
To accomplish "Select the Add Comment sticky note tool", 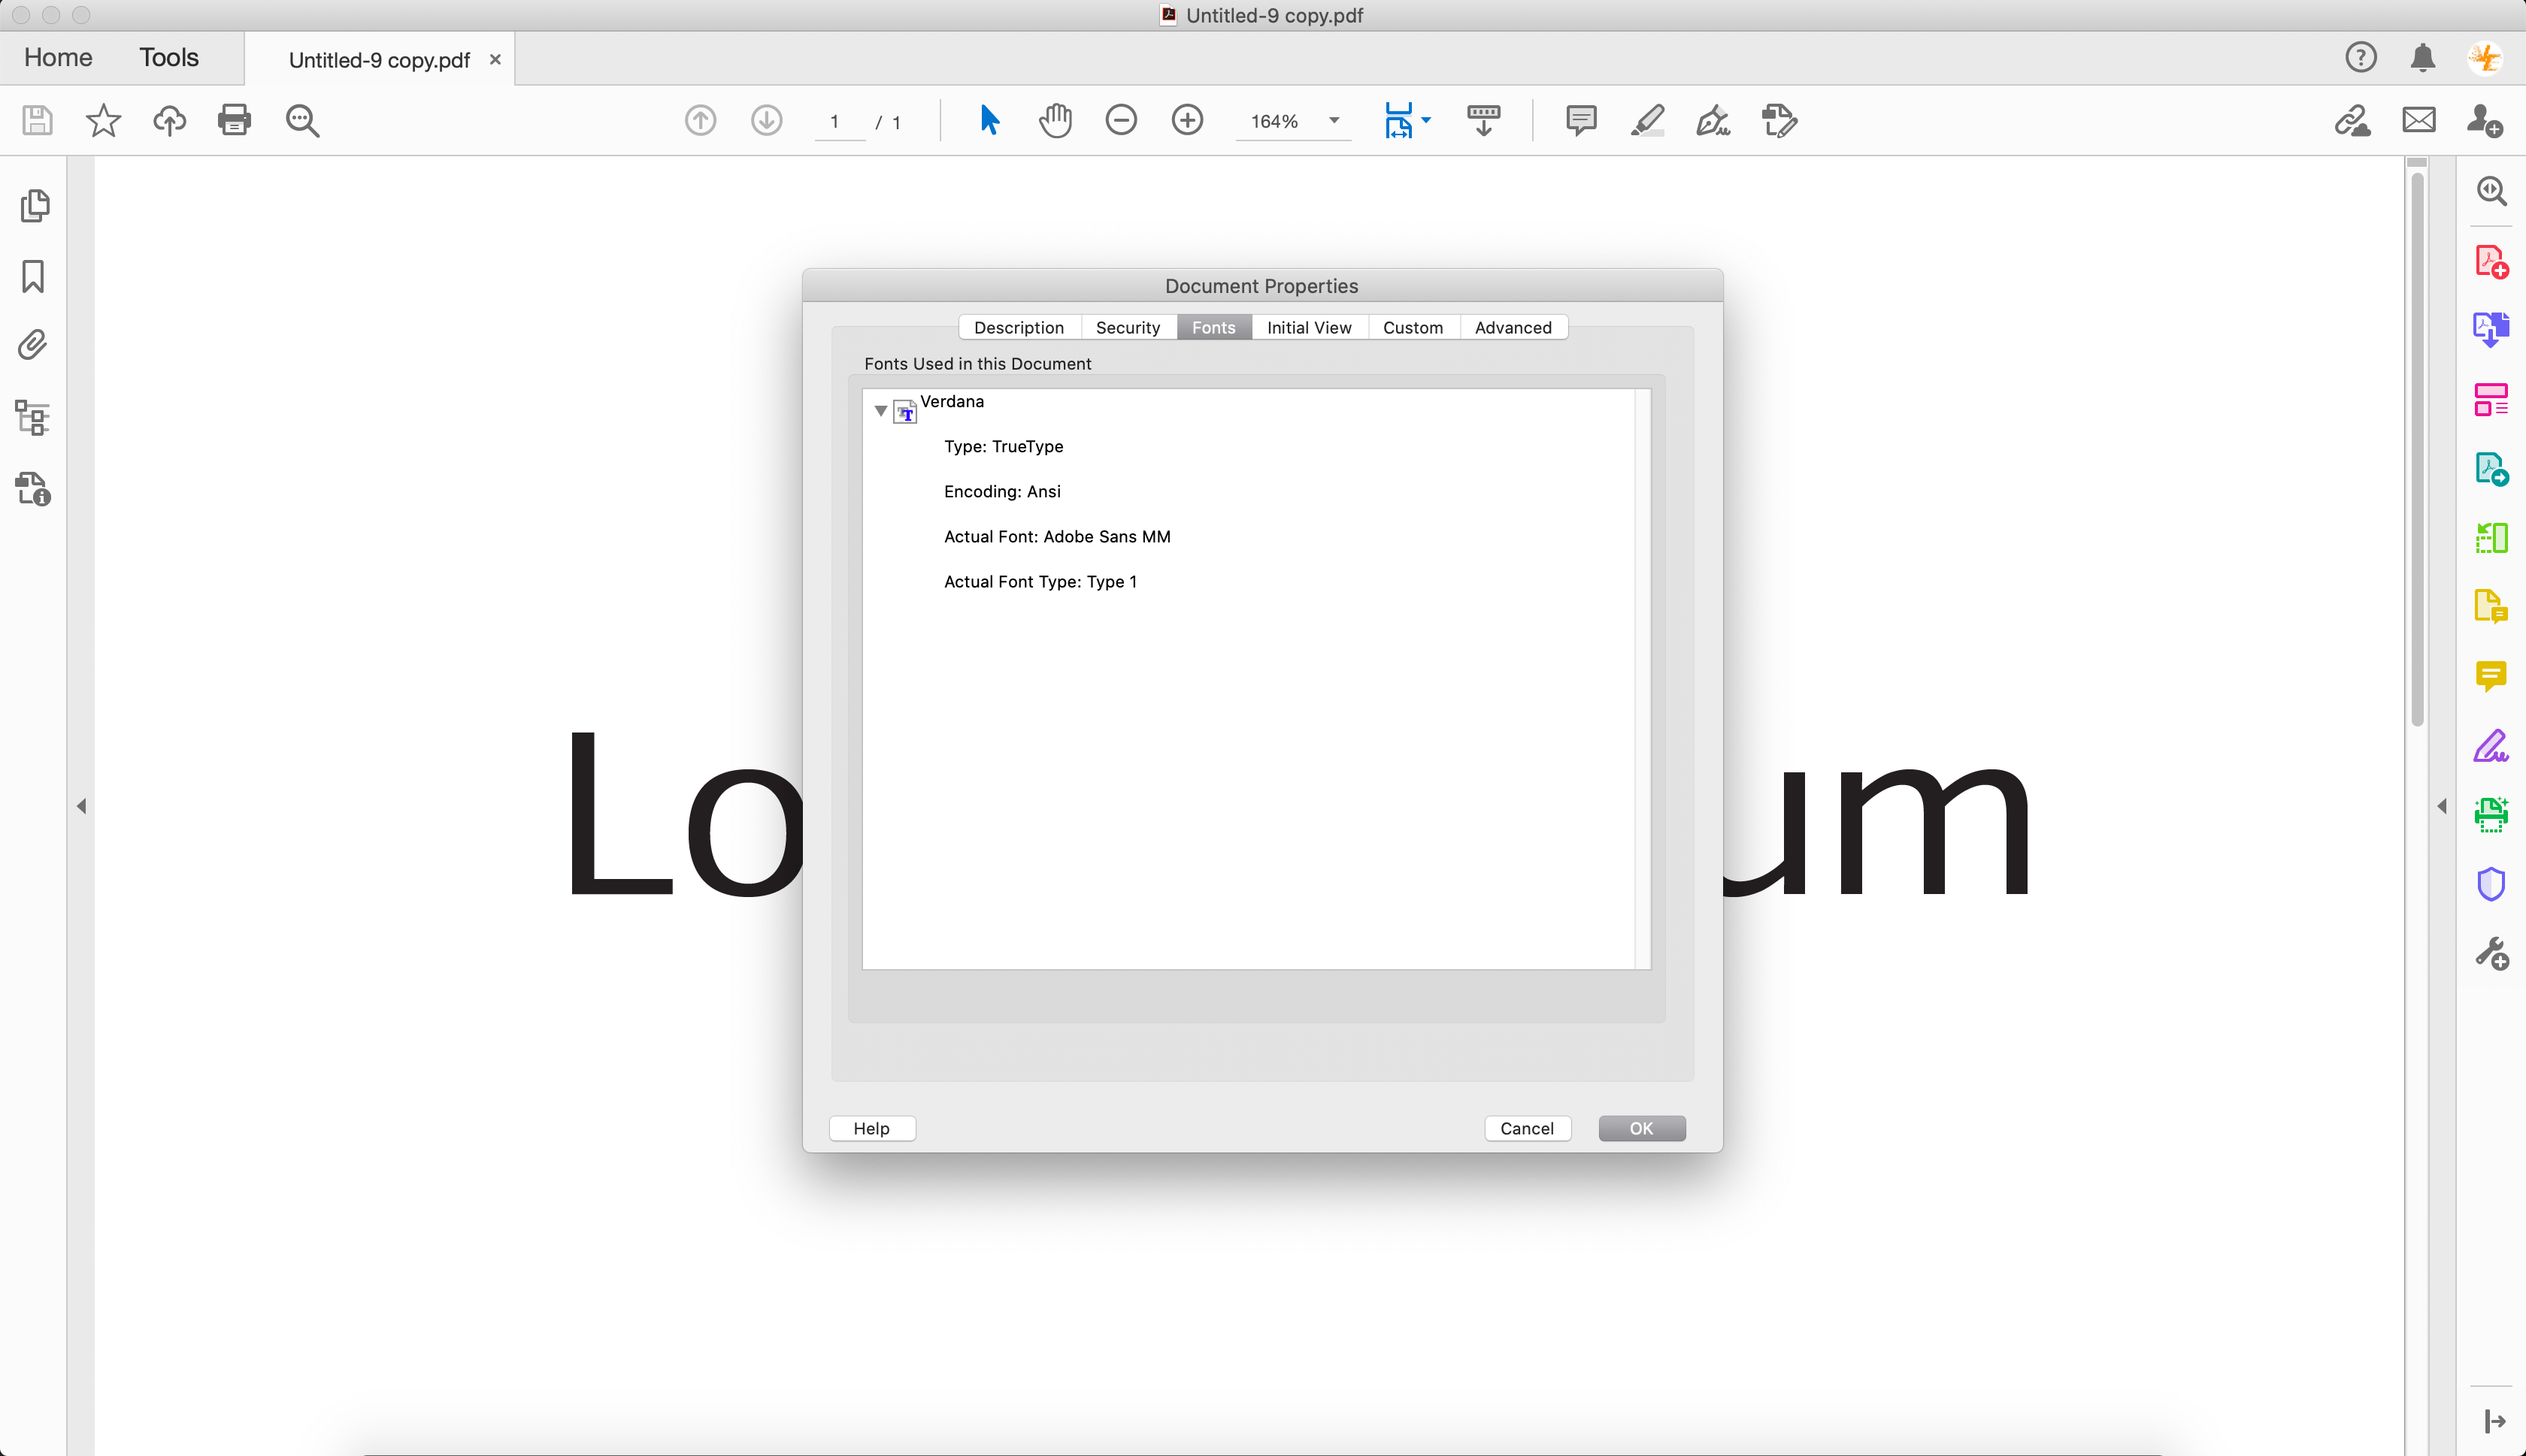I will click(x=1579, y=120).
